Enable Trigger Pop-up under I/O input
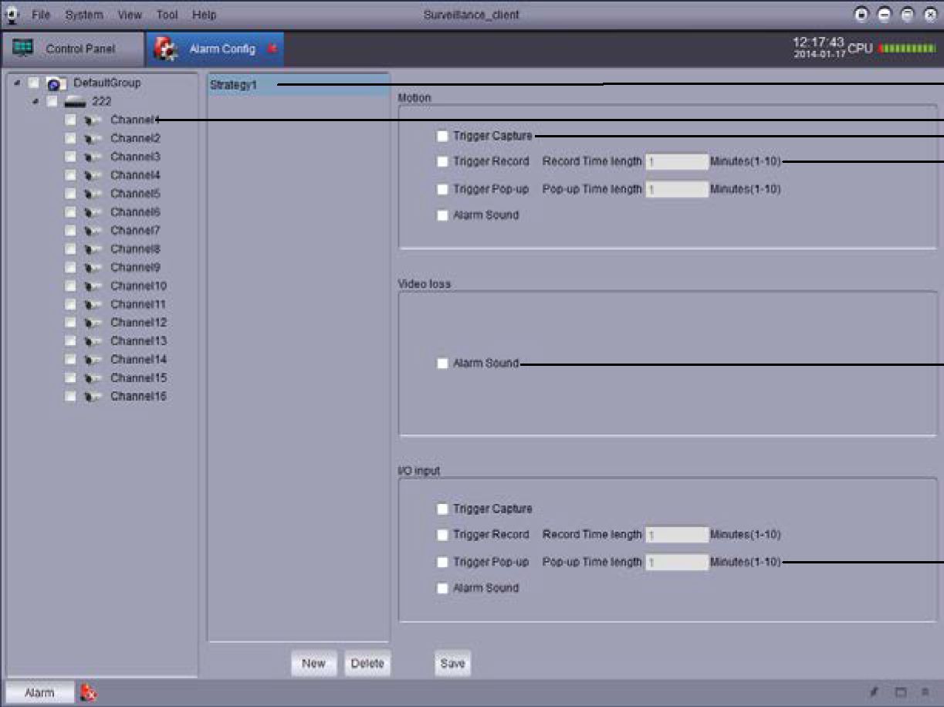The width and height of the screenshot is (944, 707). pos(442,562)
